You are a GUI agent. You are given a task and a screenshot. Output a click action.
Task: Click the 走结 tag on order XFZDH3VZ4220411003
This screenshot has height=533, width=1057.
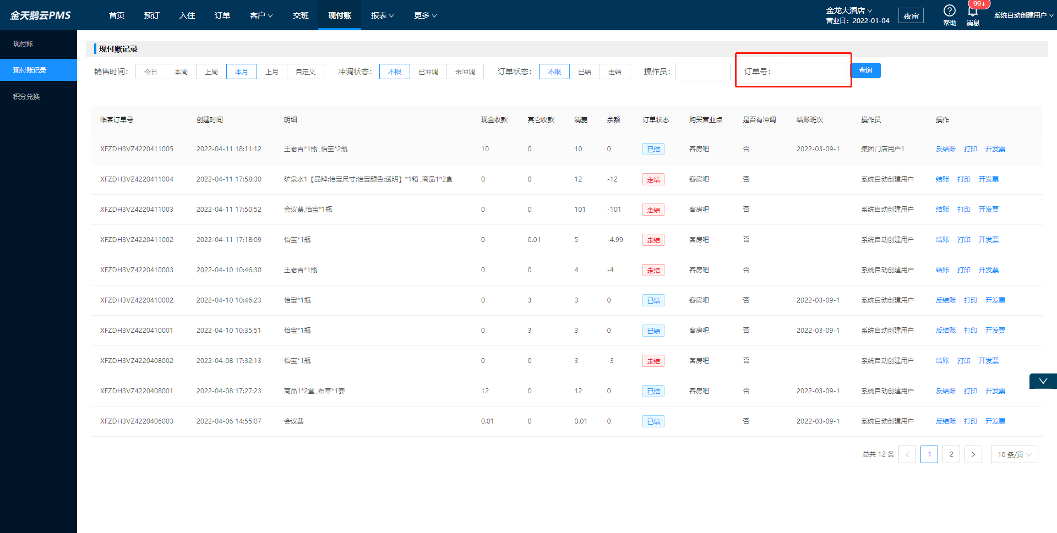pyautogui.click(x=653, y=210)
